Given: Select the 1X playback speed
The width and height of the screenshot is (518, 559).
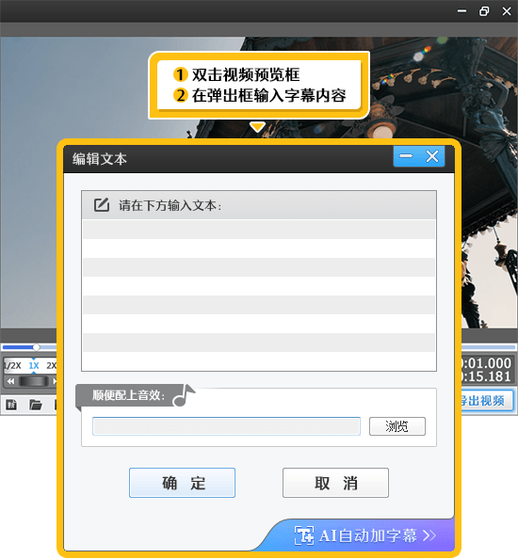Looking at the screenshot, I should (34, 365).
